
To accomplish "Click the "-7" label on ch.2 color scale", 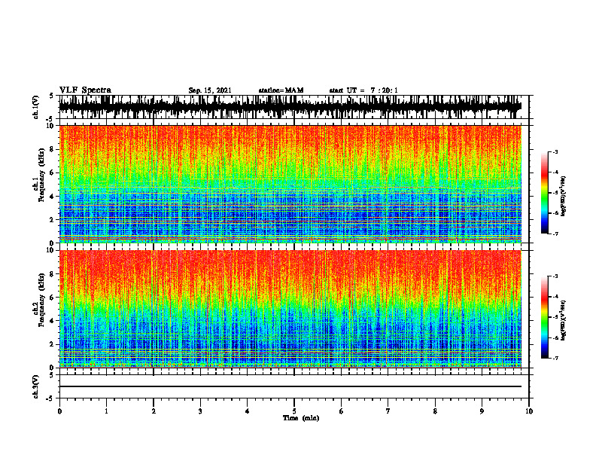I will (555, 358).
